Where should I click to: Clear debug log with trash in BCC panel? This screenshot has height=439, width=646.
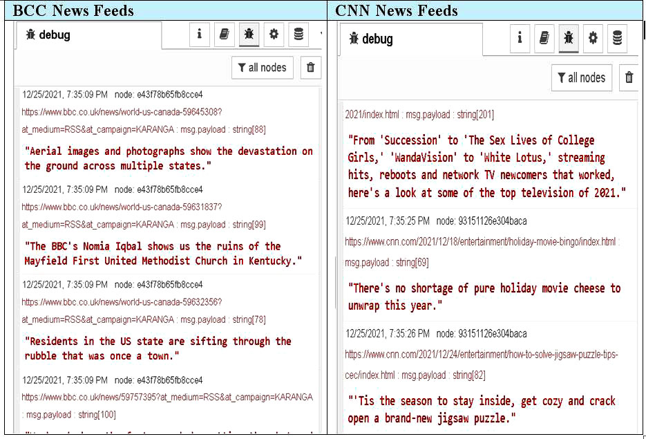pos(311,68)
